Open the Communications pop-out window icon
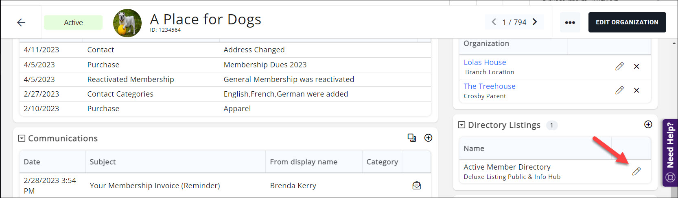 (411, 138)
